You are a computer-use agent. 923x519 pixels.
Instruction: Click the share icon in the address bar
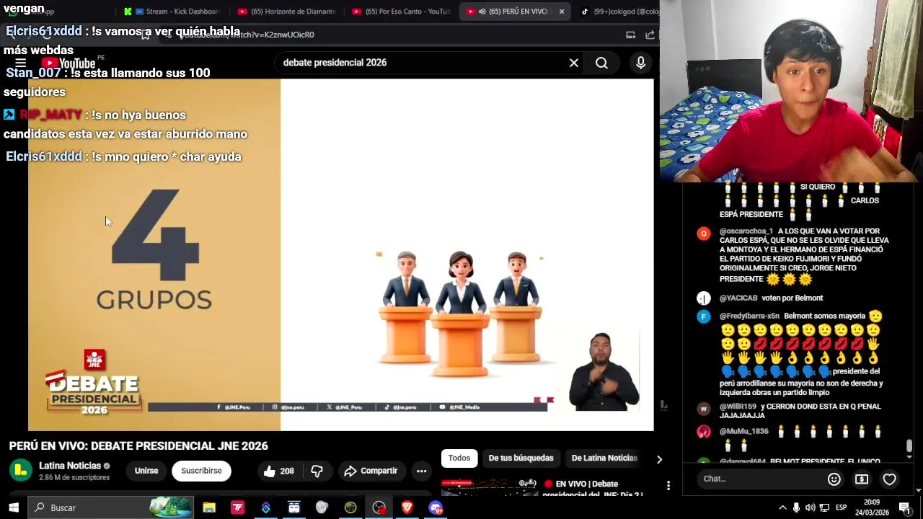coord(650,35)
